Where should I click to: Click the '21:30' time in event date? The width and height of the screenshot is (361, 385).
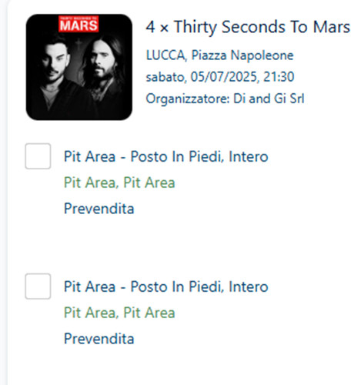[x=279, y=77]
